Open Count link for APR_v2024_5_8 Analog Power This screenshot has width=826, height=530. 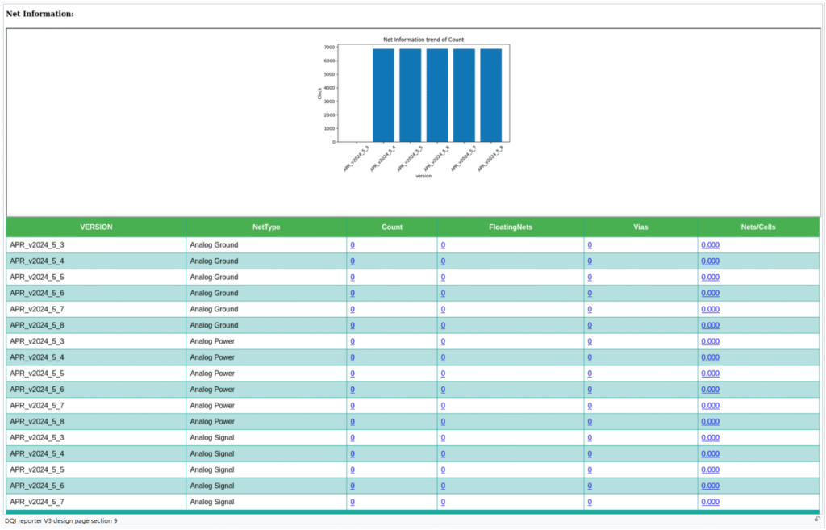tap(353, 422)
